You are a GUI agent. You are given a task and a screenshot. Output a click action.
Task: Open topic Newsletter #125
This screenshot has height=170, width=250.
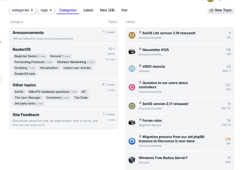point(155,50)
